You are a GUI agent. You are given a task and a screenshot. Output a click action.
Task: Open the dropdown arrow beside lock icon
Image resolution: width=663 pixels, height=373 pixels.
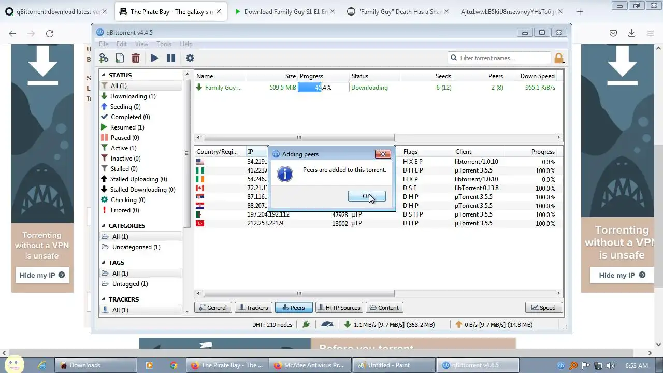[564, 63]
